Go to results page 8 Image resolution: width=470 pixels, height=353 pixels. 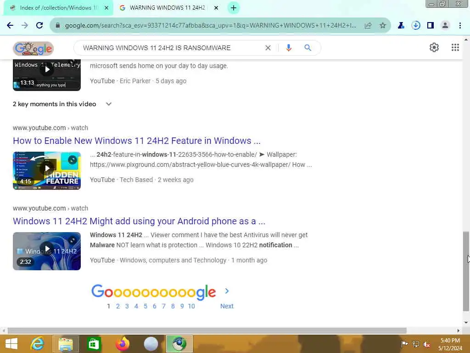[x=173, y=306]
